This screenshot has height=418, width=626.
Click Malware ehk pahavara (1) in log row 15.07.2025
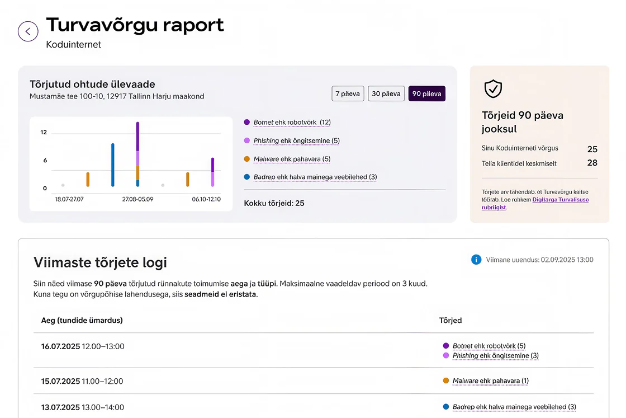click(x=490, y=381)
